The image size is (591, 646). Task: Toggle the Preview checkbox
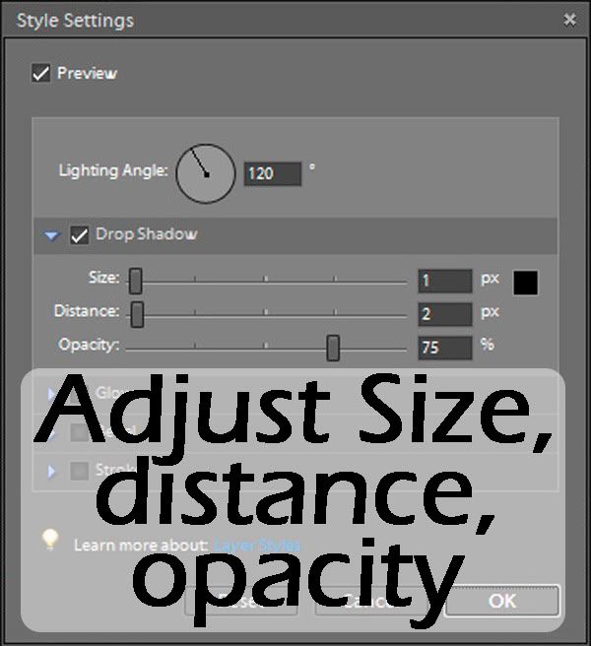pos(41,73)
